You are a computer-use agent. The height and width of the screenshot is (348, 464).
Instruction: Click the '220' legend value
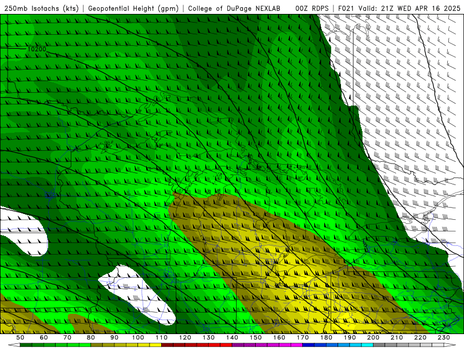tap(420, 338)
